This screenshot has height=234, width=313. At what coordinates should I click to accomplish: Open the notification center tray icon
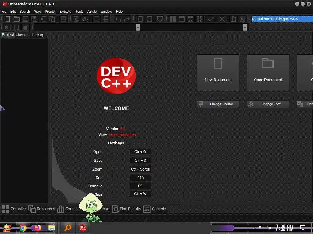(303, 228)
